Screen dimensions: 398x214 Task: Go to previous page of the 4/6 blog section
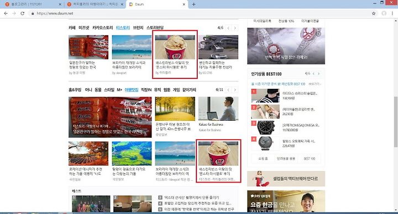click(x=228, y=28)
